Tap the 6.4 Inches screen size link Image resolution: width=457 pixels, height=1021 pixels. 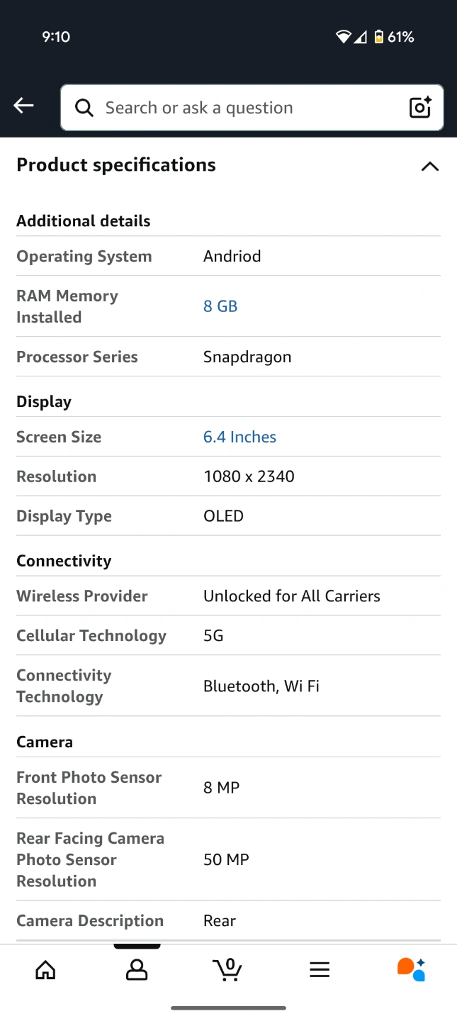[x=239, y=437]
